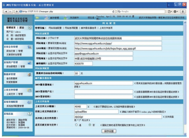Click the page scrollbar down arrow

[x=185, y=134]
